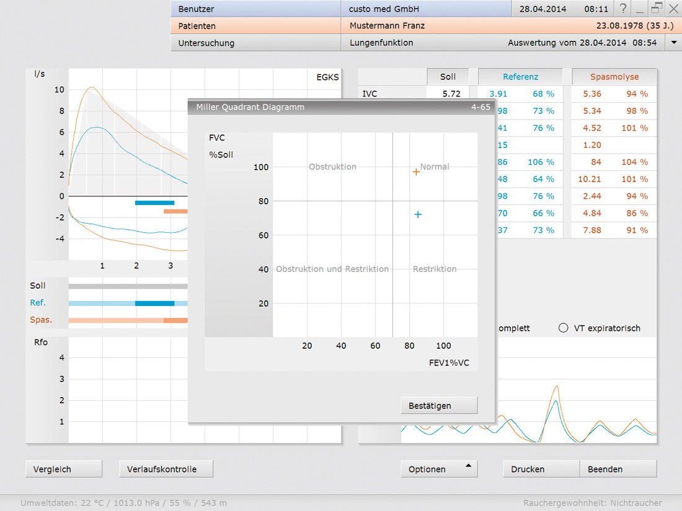Click the Soll column header

click(448, 77)
